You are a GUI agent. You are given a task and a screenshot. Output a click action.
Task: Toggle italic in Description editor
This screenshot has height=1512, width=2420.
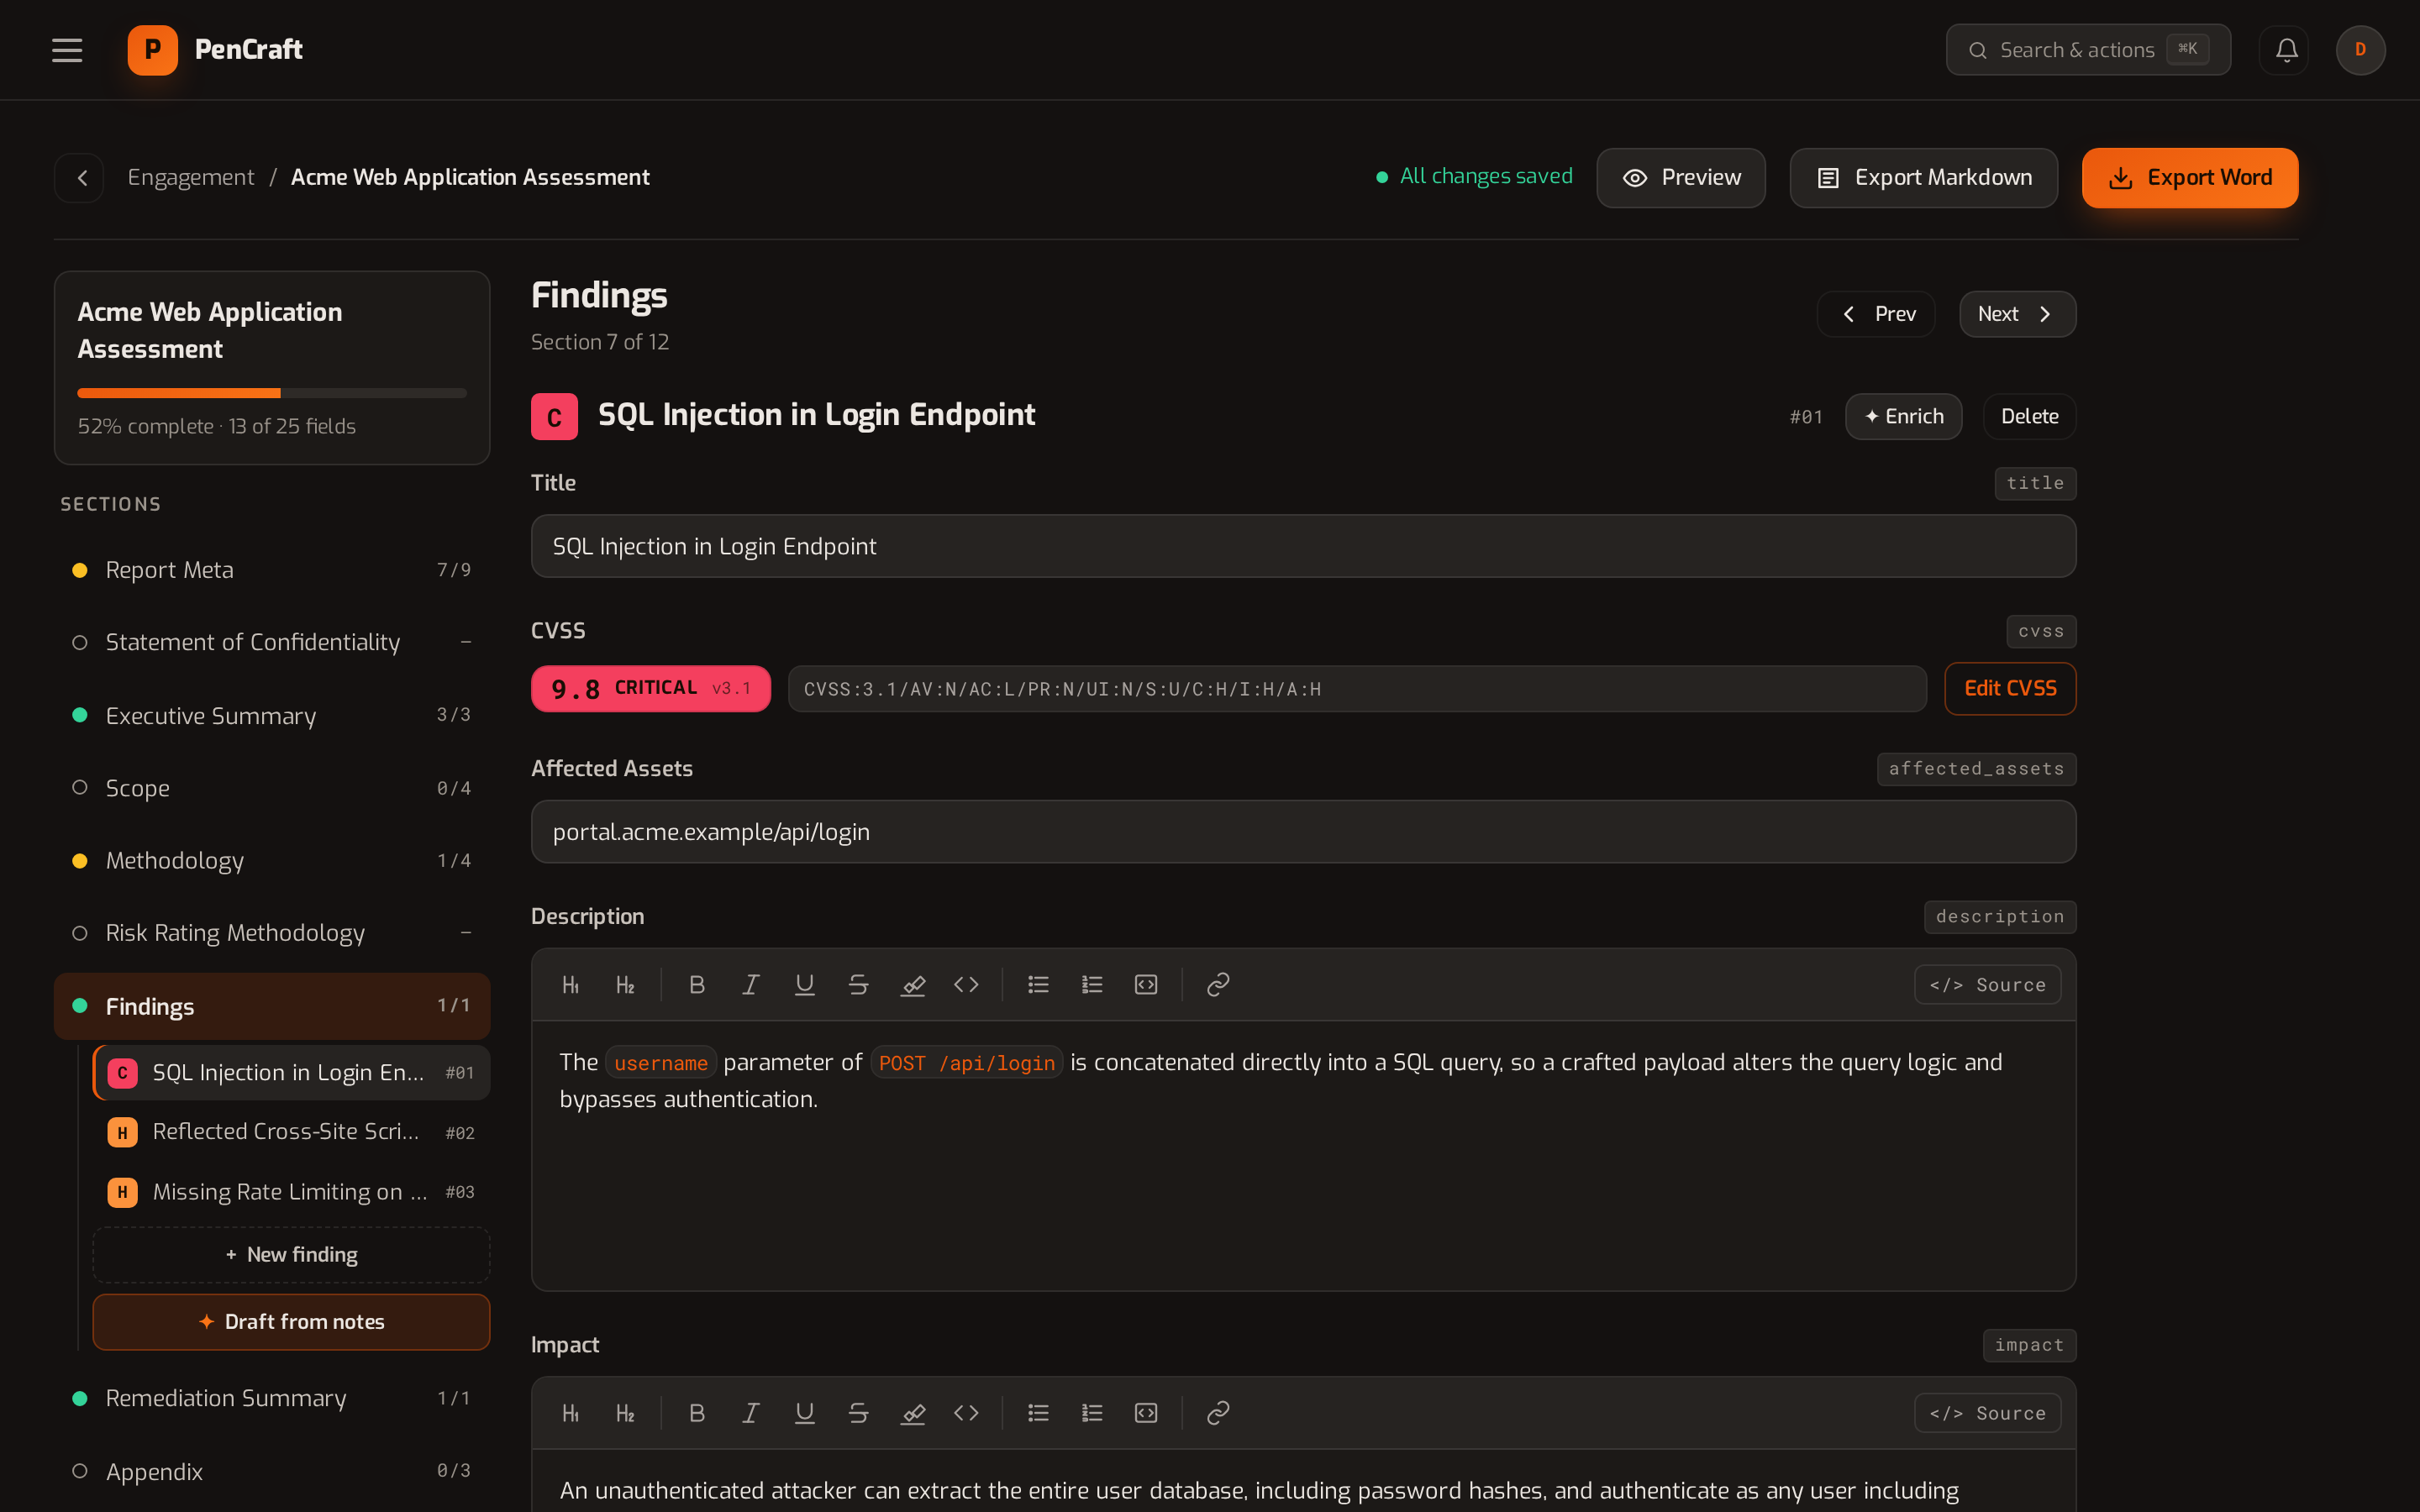point(750,985)
